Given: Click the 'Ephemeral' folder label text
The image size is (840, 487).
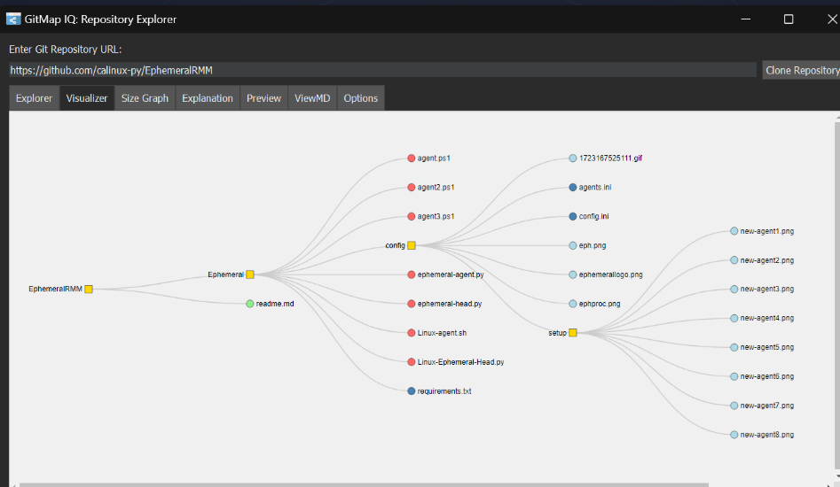Looking at the screenshot, I should tap(225, 274).
